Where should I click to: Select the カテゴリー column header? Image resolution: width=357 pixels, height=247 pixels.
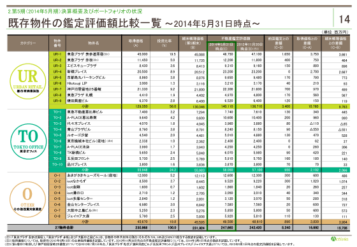tap(28, 43)
